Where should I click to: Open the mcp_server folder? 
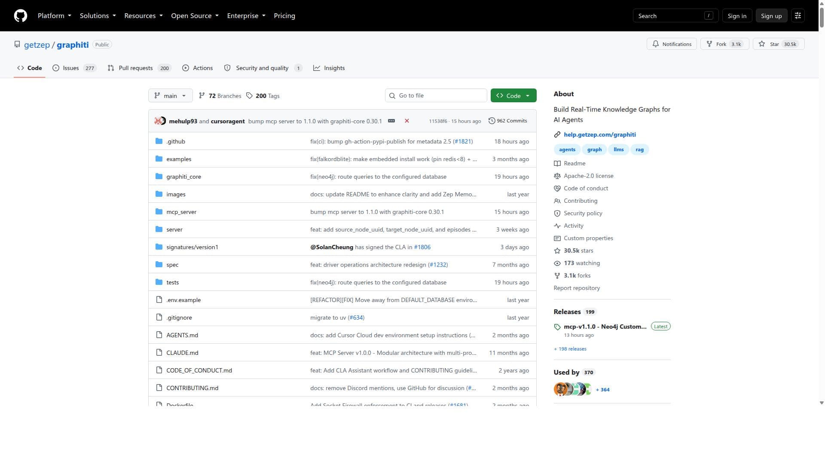[x=181, y=212]
